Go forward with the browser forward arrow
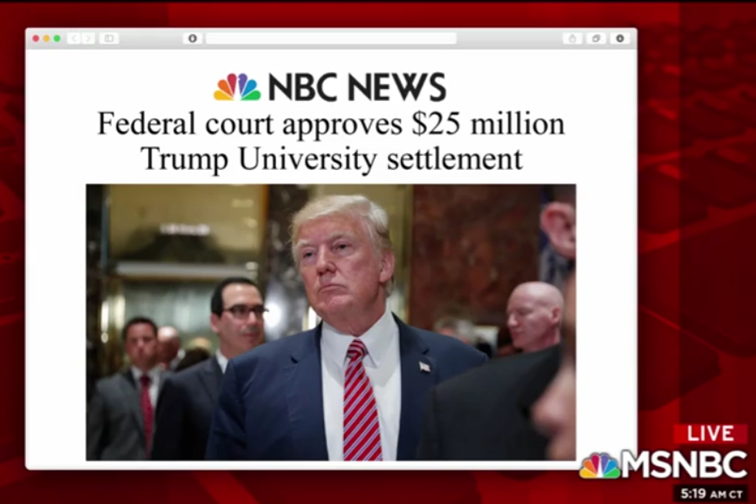756x504 pixels. point(88,38)
